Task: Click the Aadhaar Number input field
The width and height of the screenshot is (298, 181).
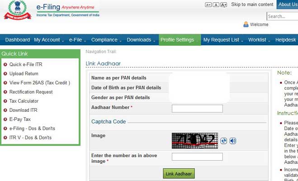Action: 197,109
